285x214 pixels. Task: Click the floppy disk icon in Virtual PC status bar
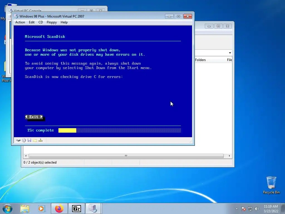click(x=30, y=140)
